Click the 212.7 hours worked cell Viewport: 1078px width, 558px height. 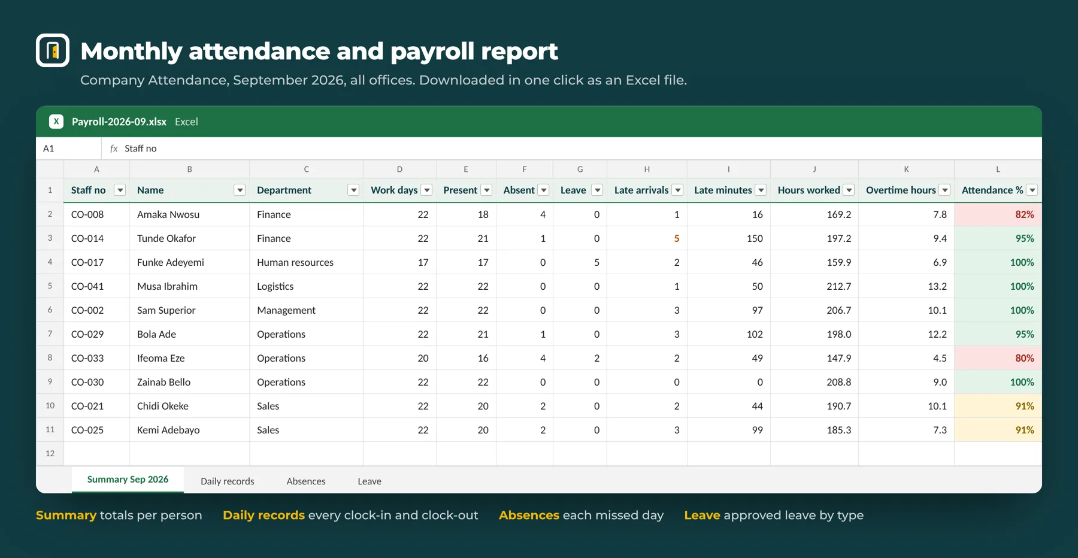pyautogui.click(x=814, y=286)
